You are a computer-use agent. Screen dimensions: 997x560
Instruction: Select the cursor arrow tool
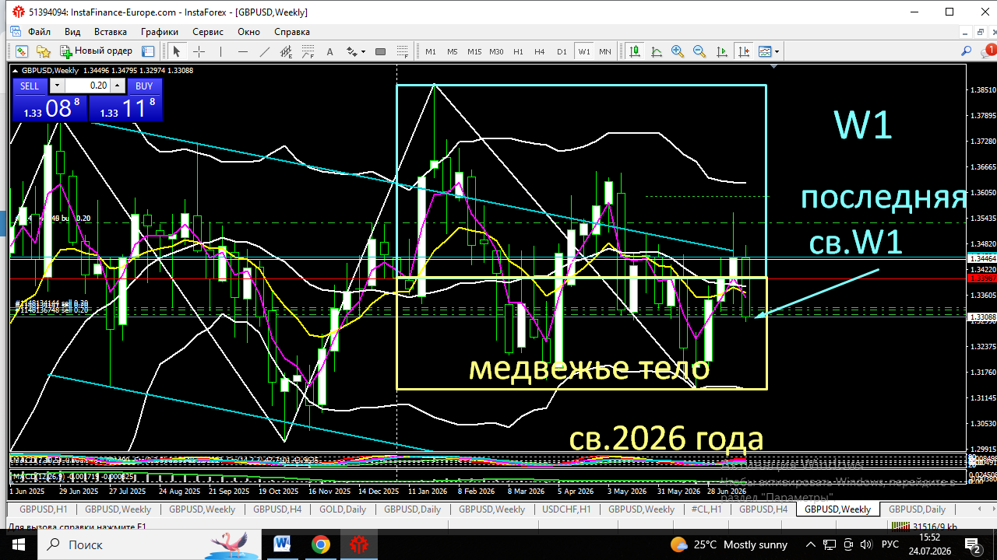tap(177, 51)
